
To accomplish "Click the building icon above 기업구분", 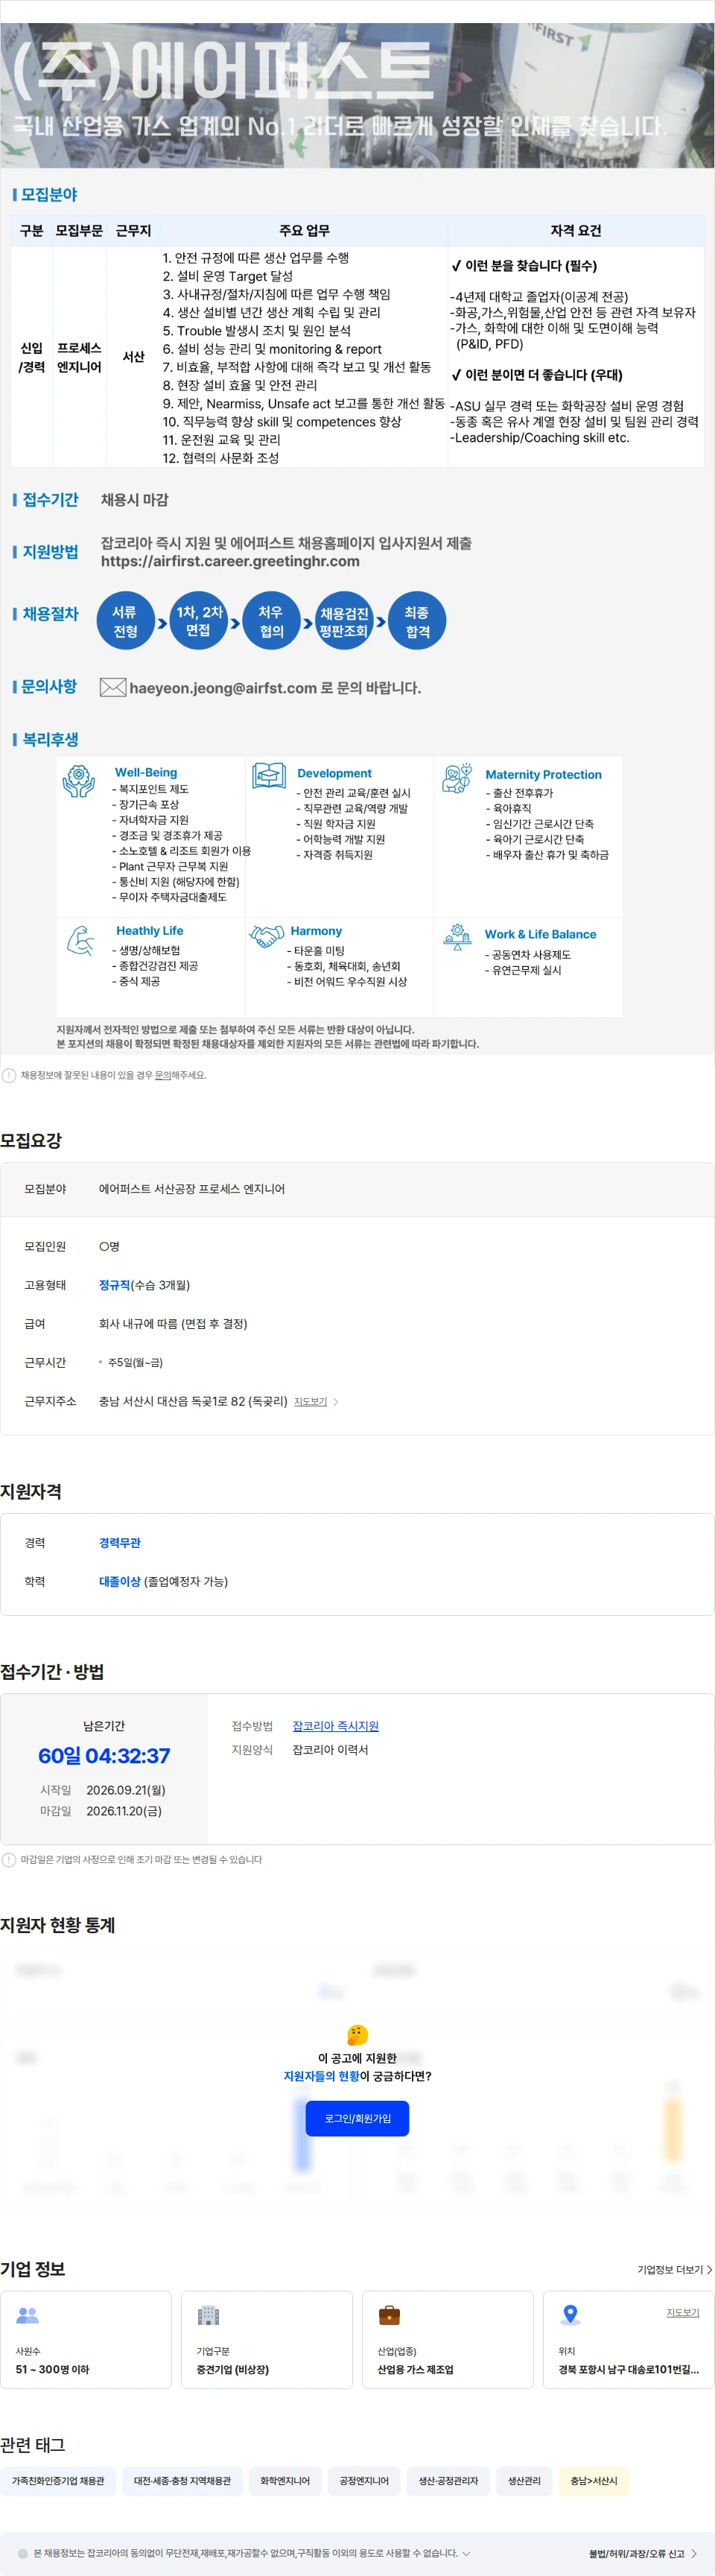I will (208, 2314).
